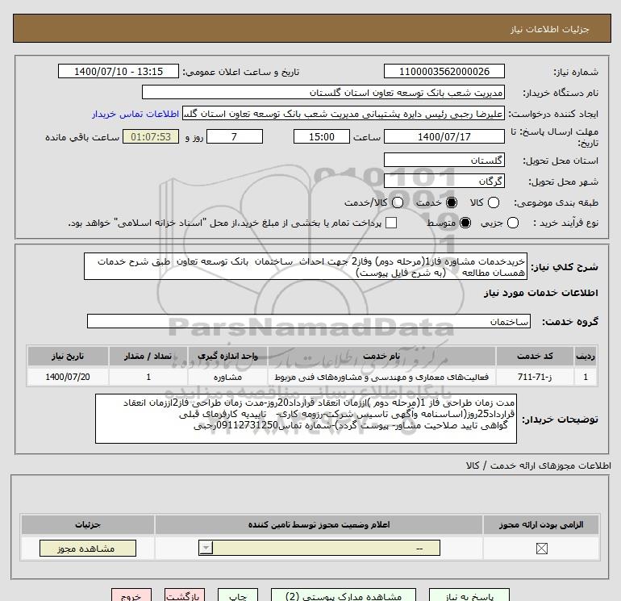Click service code cell ز-71-711
The width and height of the screenshot is (621, 601).
[535, 377]
